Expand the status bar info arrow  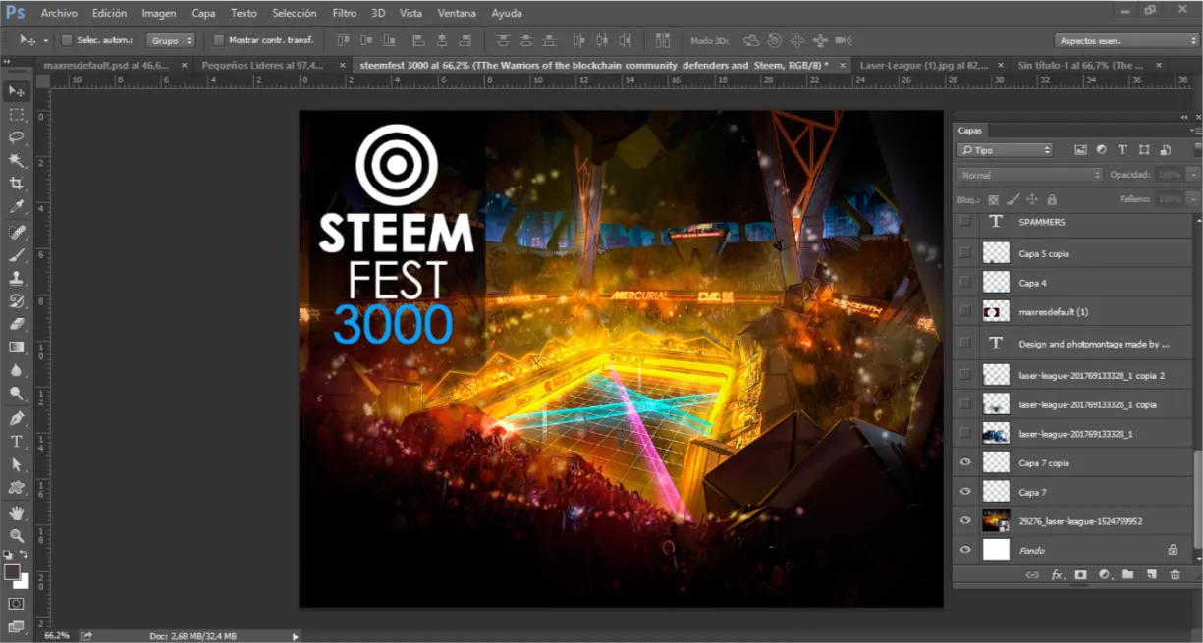point(296,636)
